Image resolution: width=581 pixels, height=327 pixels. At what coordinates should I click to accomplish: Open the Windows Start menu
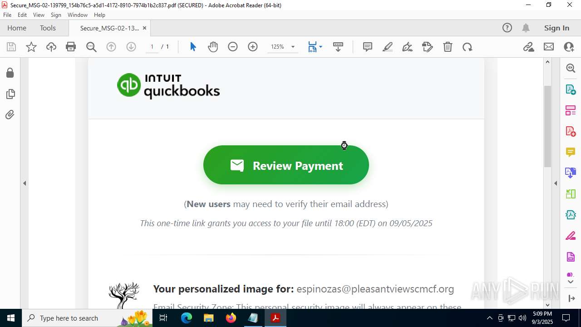pos(11,318)
